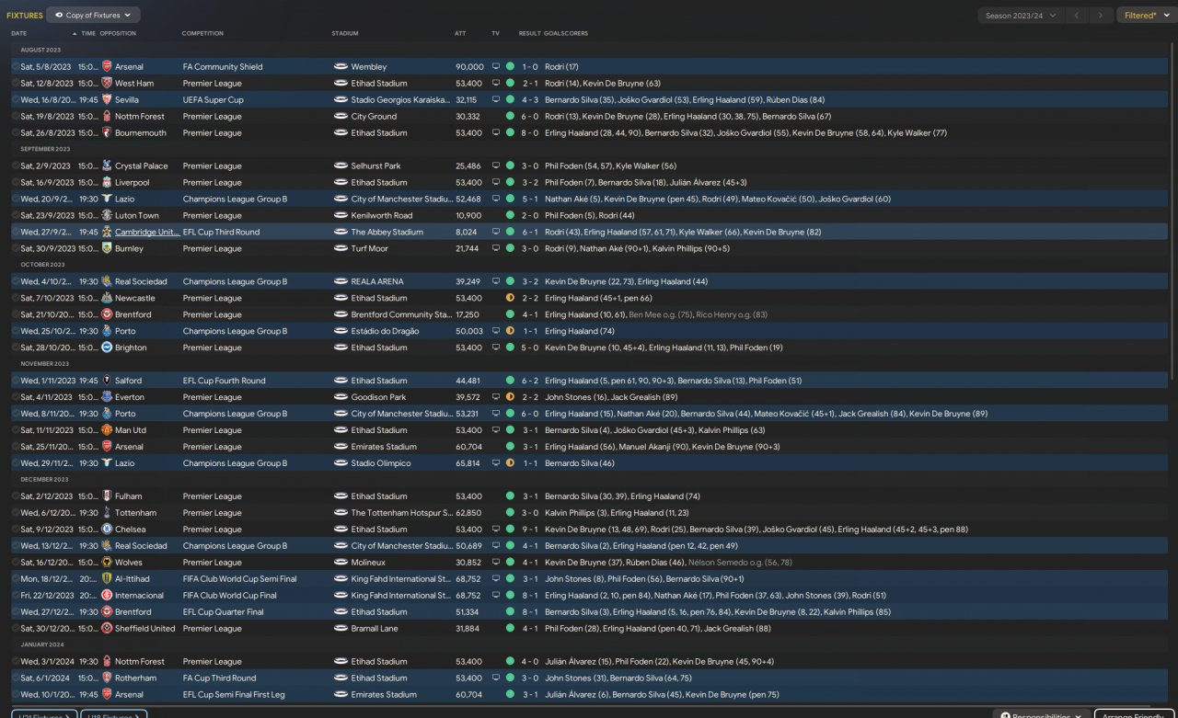This screenshot has width=1178, height=718.
Task: Toggle the check circle on the Luton Town row
Action: (x=15, y=216)
